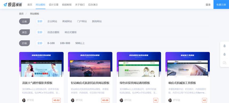Click author name IT平民 on 绿色环保类网站通用模板 card
The width and height of the screenshot is (229, 103).
click(128, 100)
